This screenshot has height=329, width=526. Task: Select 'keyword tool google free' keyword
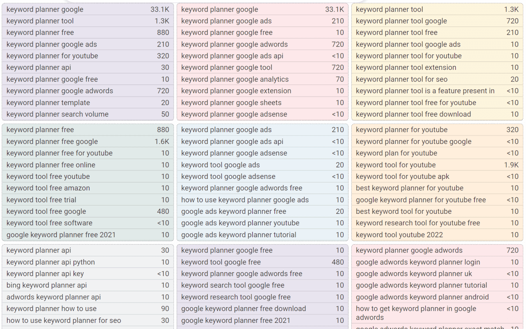221,262
